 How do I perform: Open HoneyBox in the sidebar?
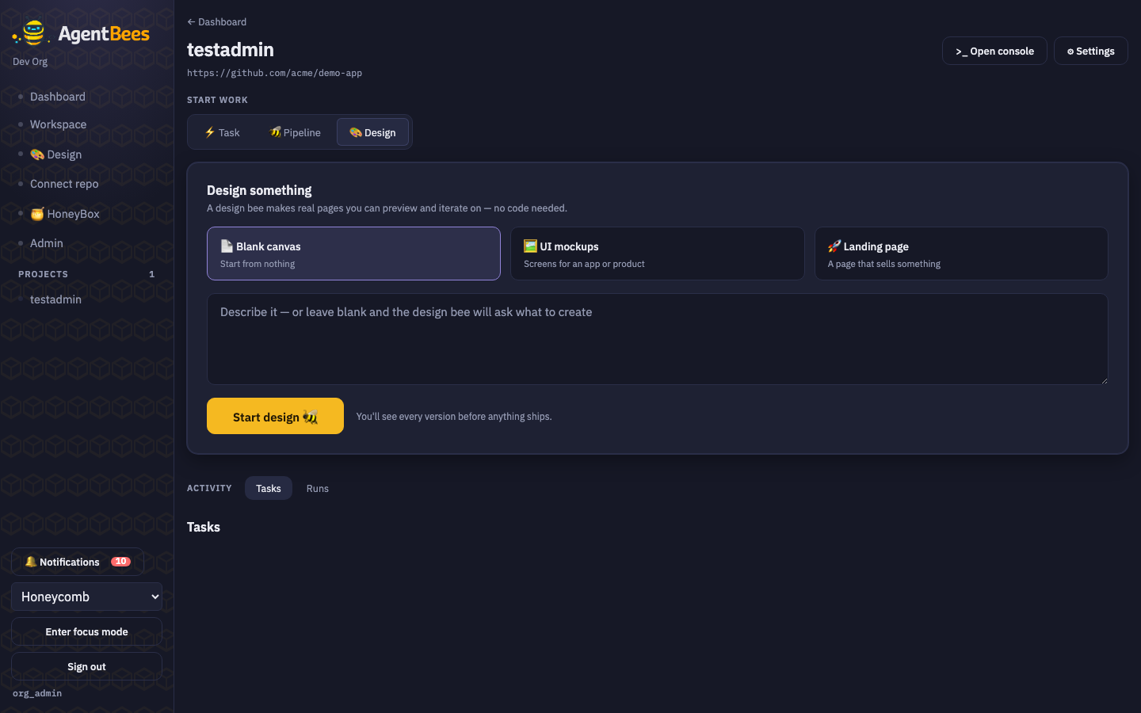(64, 214)
